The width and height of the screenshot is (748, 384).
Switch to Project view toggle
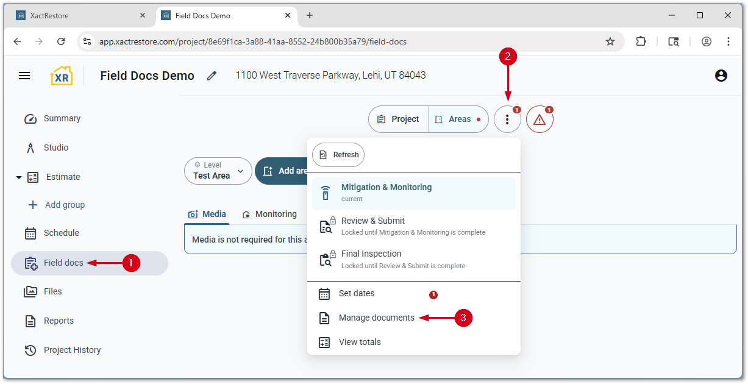[399, 119]
